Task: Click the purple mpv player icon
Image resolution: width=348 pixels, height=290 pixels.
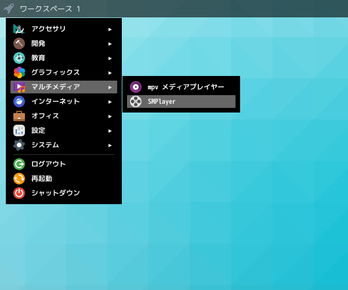Action: click(136, 87)
